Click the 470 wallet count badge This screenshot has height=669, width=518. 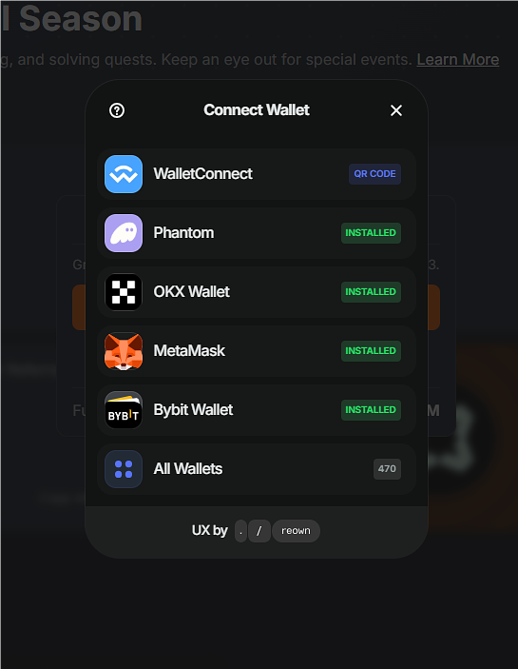point(387,469)
